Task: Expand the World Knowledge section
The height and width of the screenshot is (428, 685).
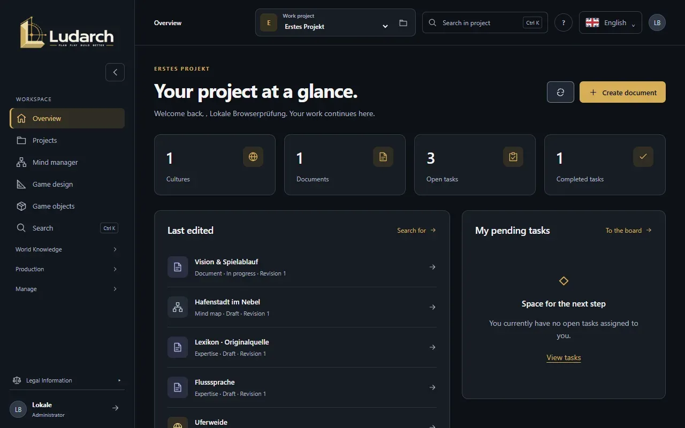Action: tap(67, 249)
